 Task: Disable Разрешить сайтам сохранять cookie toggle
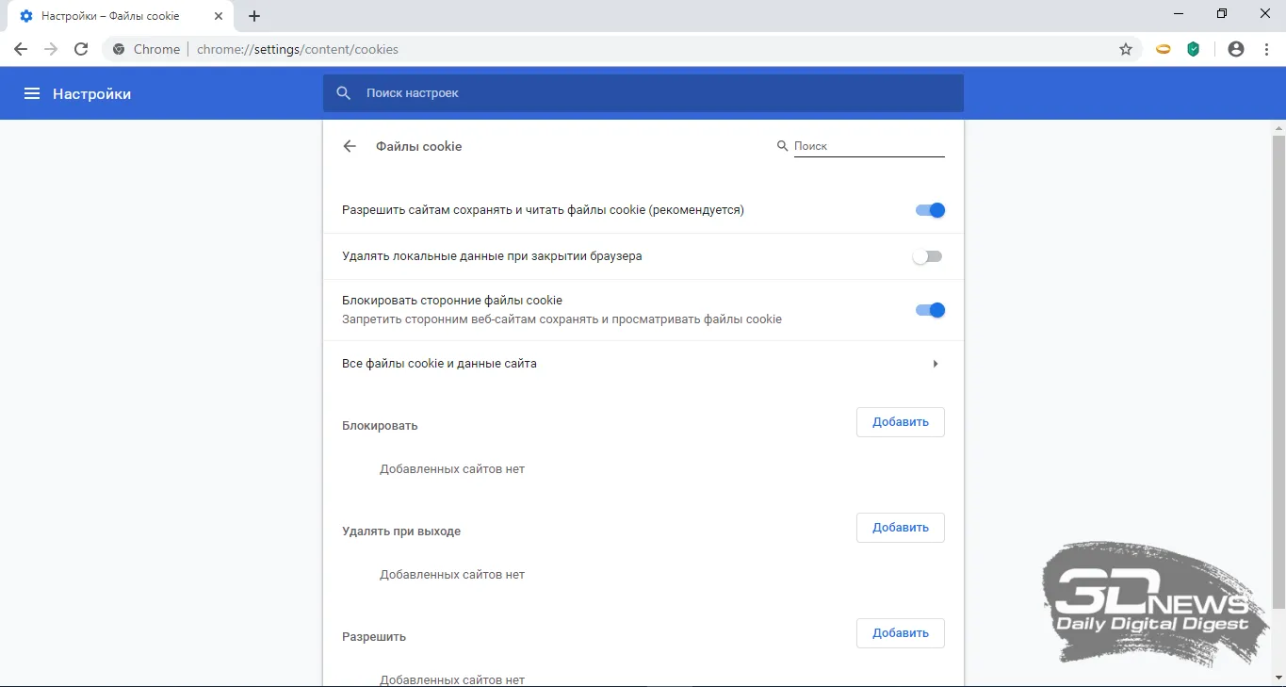pyautogui.click(x=930, y=210)
